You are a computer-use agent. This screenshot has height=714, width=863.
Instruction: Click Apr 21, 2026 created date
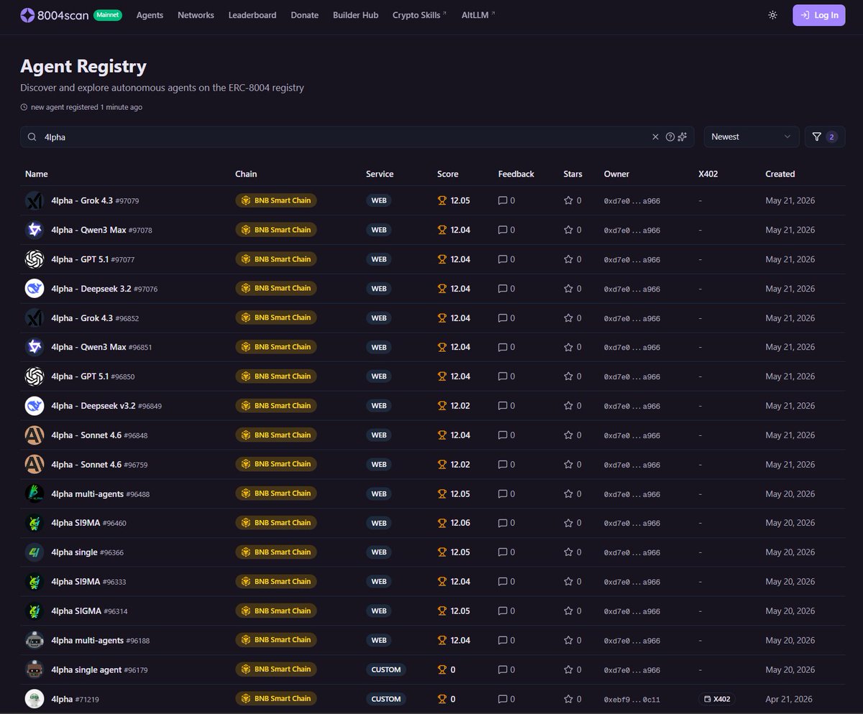pyautogui.click(x=790, y=699)
